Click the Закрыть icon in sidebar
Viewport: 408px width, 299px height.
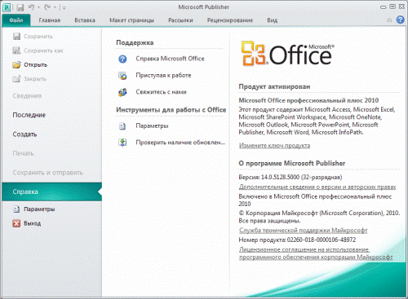16,79
